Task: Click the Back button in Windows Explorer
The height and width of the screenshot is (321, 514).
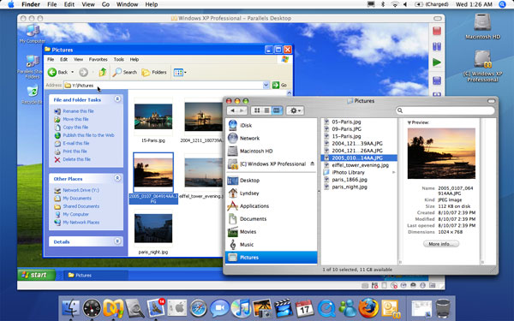Action: [58, 72]
